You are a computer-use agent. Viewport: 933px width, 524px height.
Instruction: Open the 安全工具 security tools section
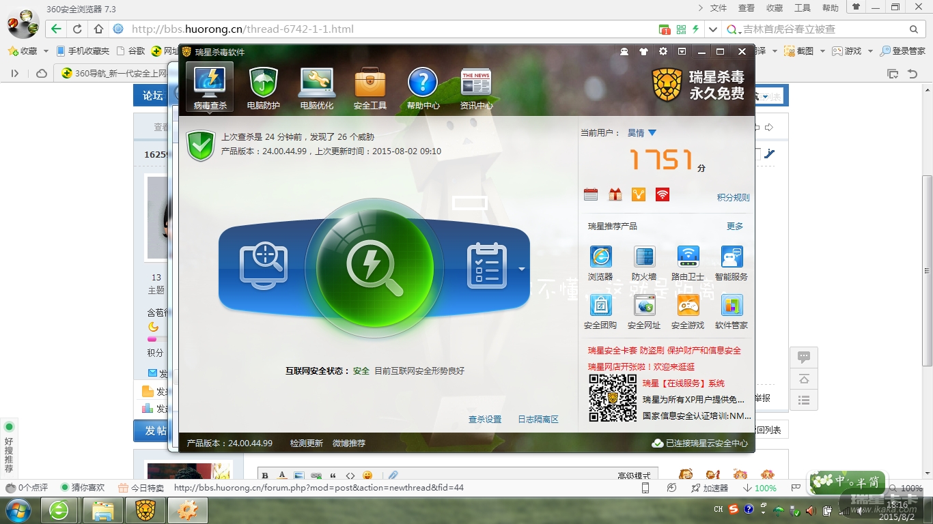[370, 87]
